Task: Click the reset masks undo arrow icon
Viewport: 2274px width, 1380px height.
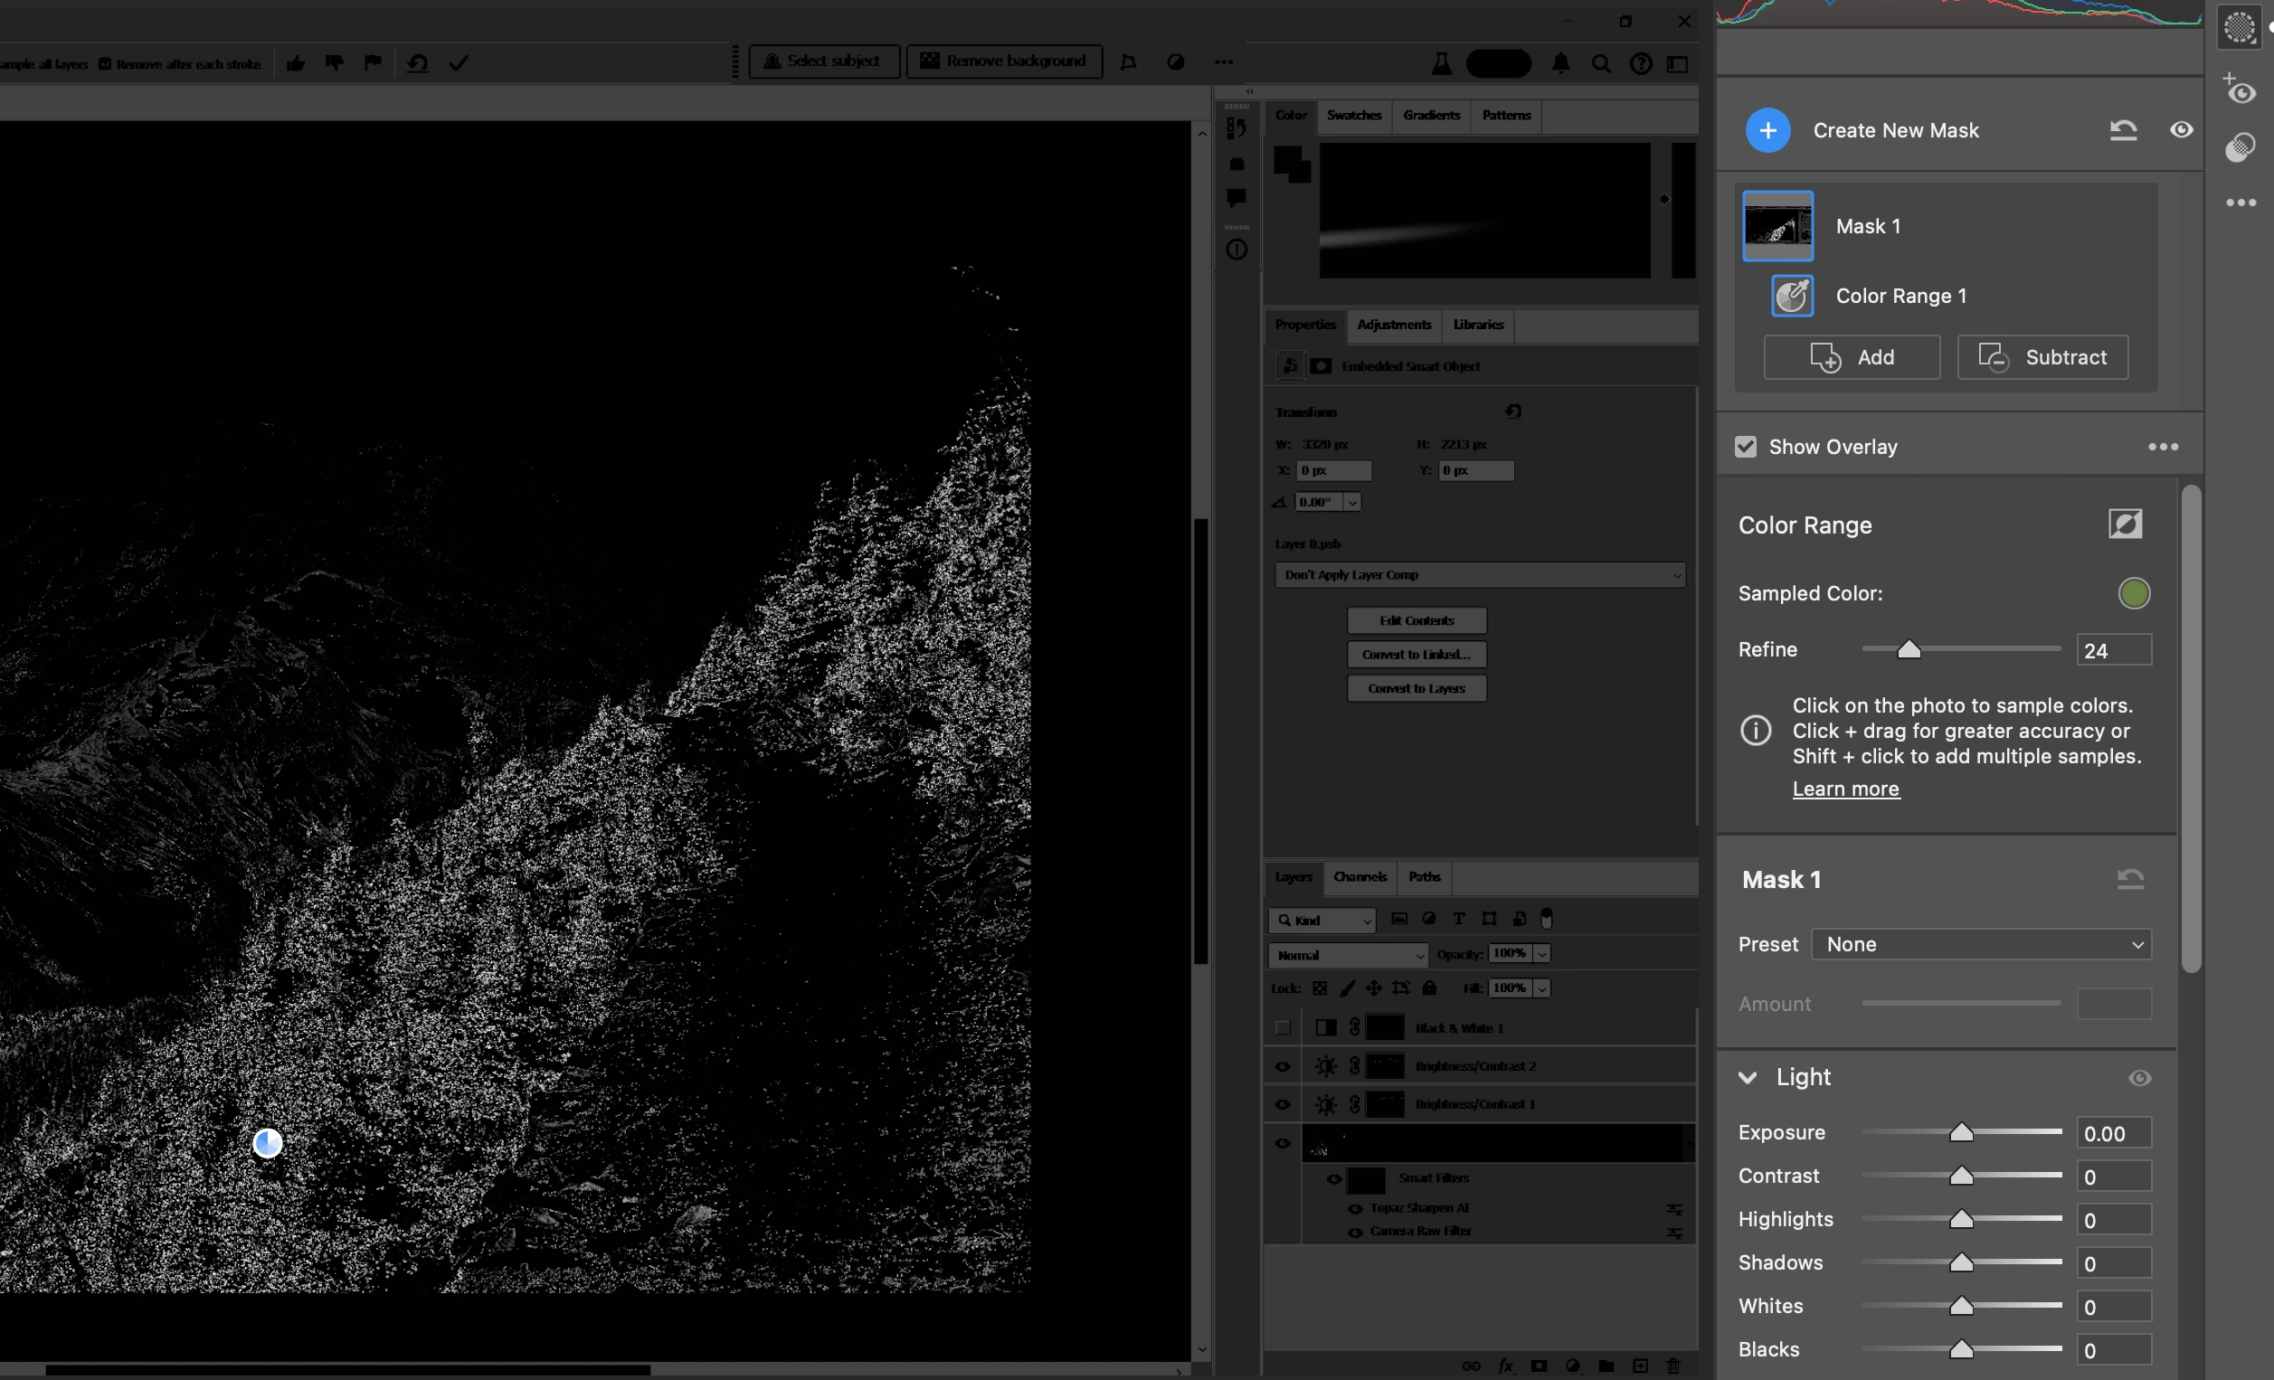Action: (2123, 130)
